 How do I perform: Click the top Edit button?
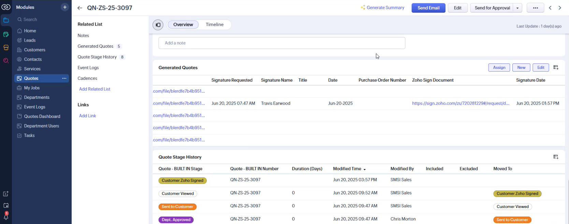[458, 8]
